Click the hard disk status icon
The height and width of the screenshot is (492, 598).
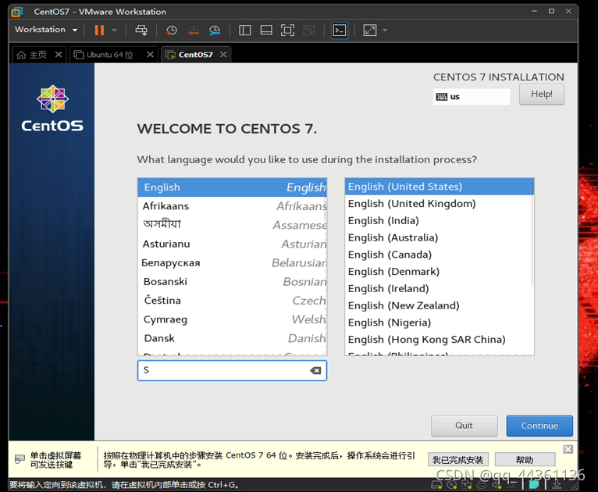[x=436, y=485]
